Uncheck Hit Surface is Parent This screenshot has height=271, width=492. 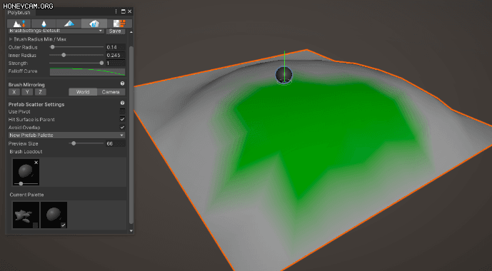click(122, 119)
